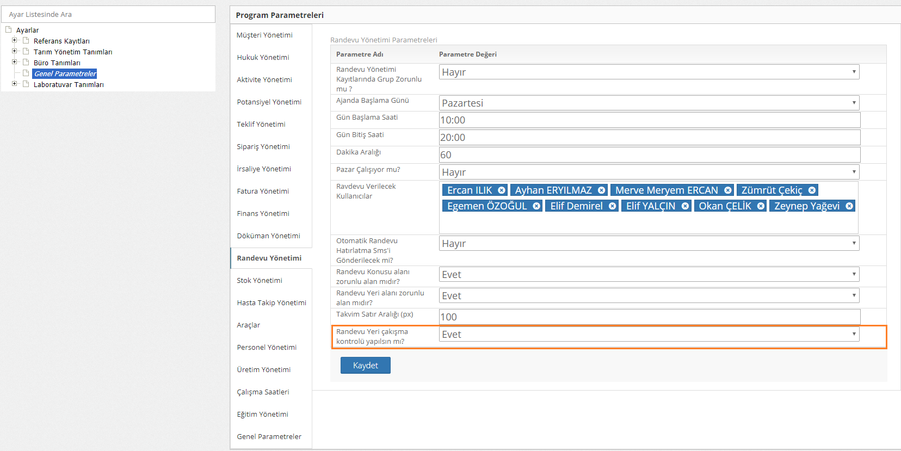Viewport: 901px width, 451px height.
Task: Click the Gün Başlama Saati field
Action: tap(649, 120)
